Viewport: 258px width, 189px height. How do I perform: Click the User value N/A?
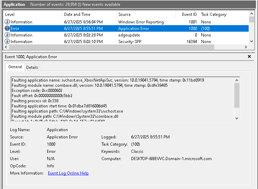[x=51, y=159]
